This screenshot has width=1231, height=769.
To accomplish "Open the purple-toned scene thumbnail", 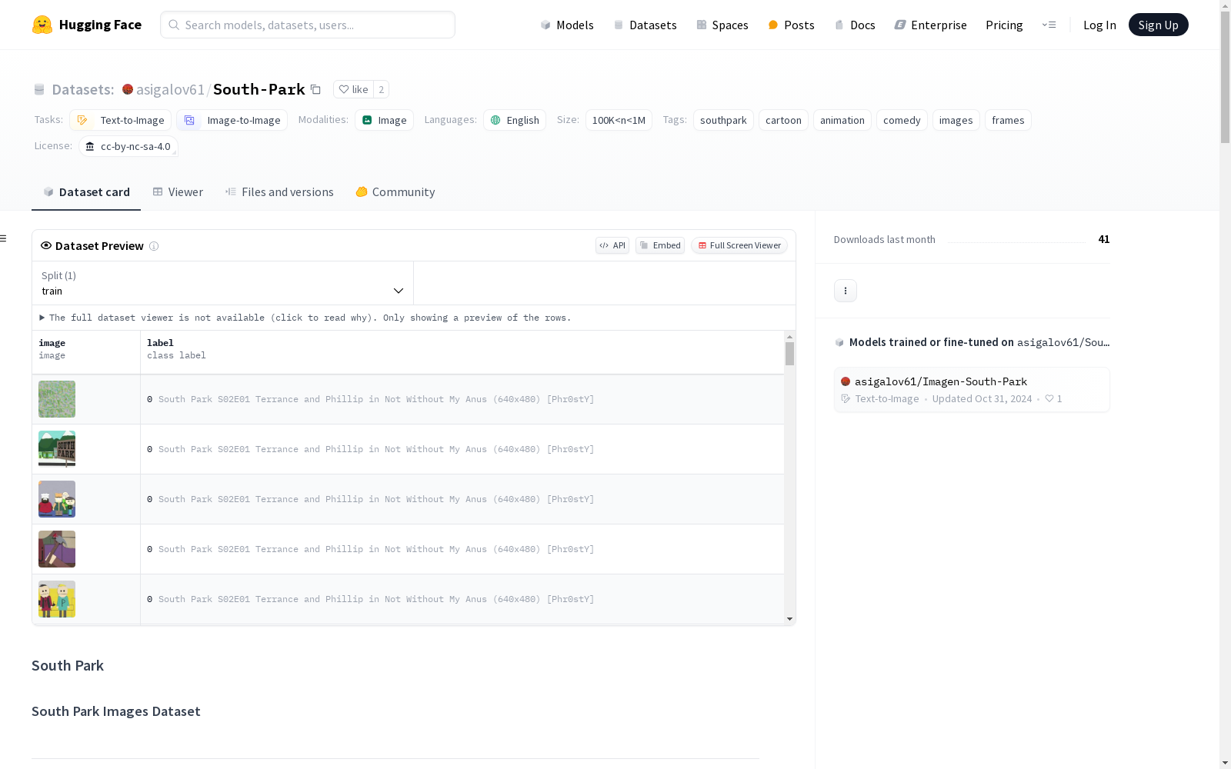I will (57, 549).
